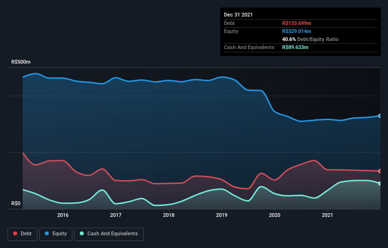Screen dimensions: 388x248
Task: Click the Dec 31 2021 tooltip date
Action: (x=238, y=15)
